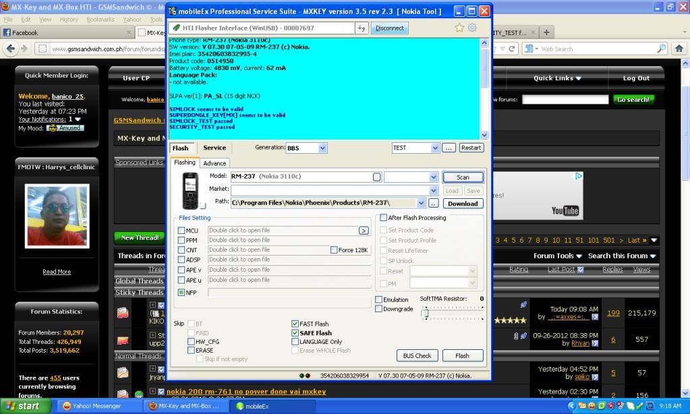This screenshot has width=690, height=414.
Task: Select the Flashing sub-tab
Action: [185, 162]
